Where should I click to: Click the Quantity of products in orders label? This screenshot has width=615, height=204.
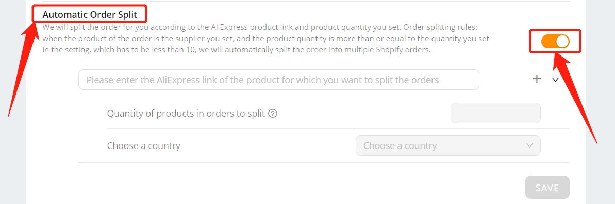(187, 114)
